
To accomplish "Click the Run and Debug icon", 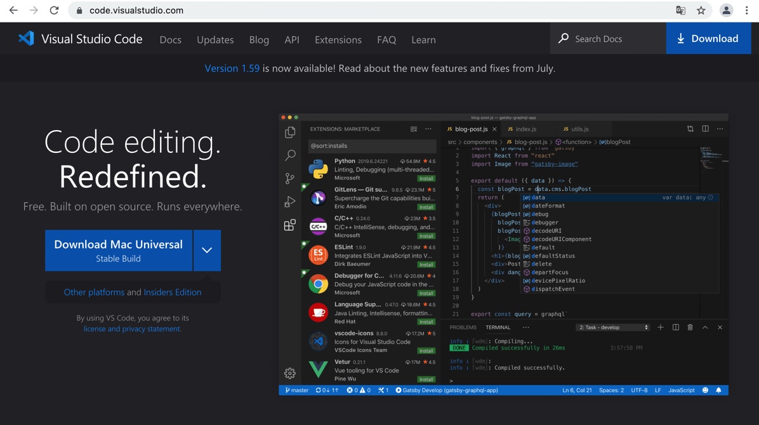I will point(290,201).
